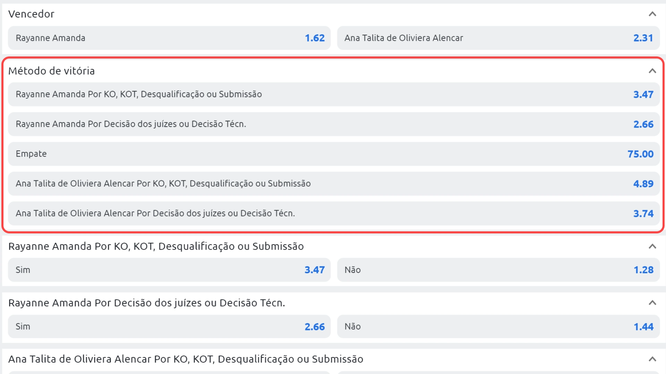Screen dimensions: 666x374
Task: Select the Empate outcome at 75.00
Action: click(334, 154)
